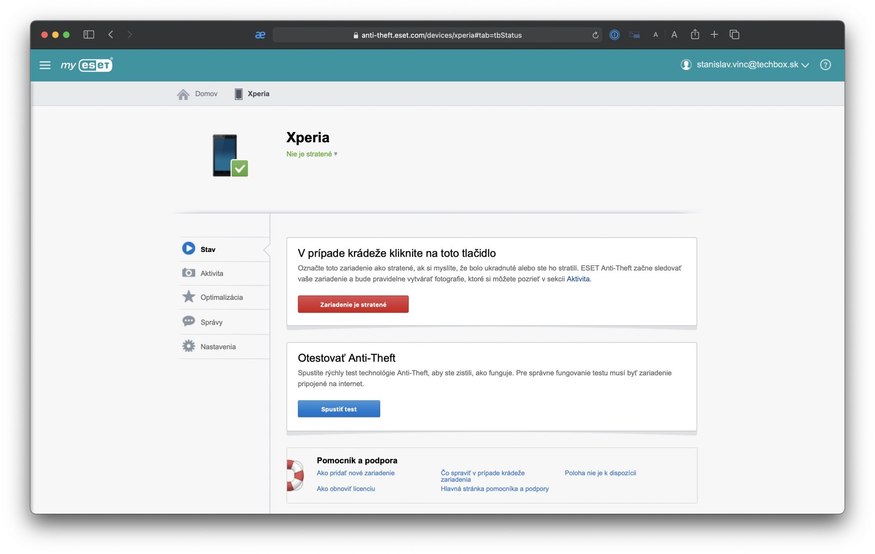875x554 pixels.
Task: Reload the page with the refresh icon
Action: tap(595, 35)
